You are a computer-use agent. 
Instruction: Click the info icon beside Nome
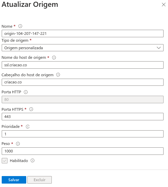[20, 26]
